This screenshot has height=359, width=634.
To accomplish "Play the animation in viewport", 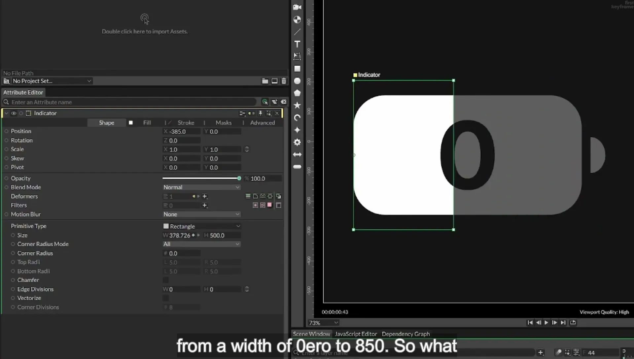I will pyautogui.click(x=546, y=322).
